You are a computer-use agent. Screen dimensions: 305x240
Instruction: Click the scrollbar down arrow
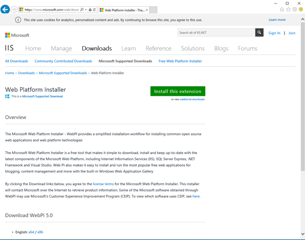click(x=303, y=234)
